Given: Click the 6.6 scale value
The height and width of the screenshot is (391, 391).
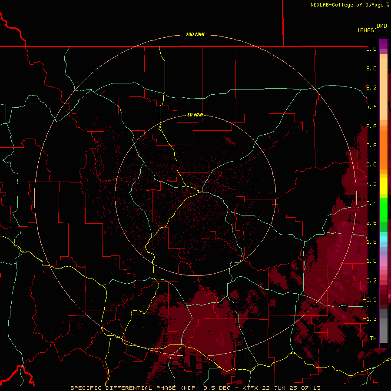Looking at the screenshot, I should (x=371, y=126).
